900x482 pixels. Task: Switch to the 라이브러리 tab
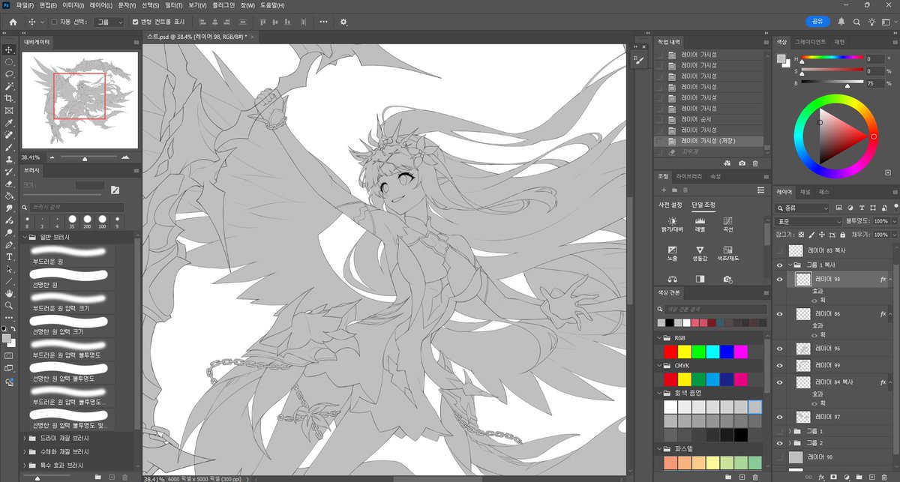688,176
